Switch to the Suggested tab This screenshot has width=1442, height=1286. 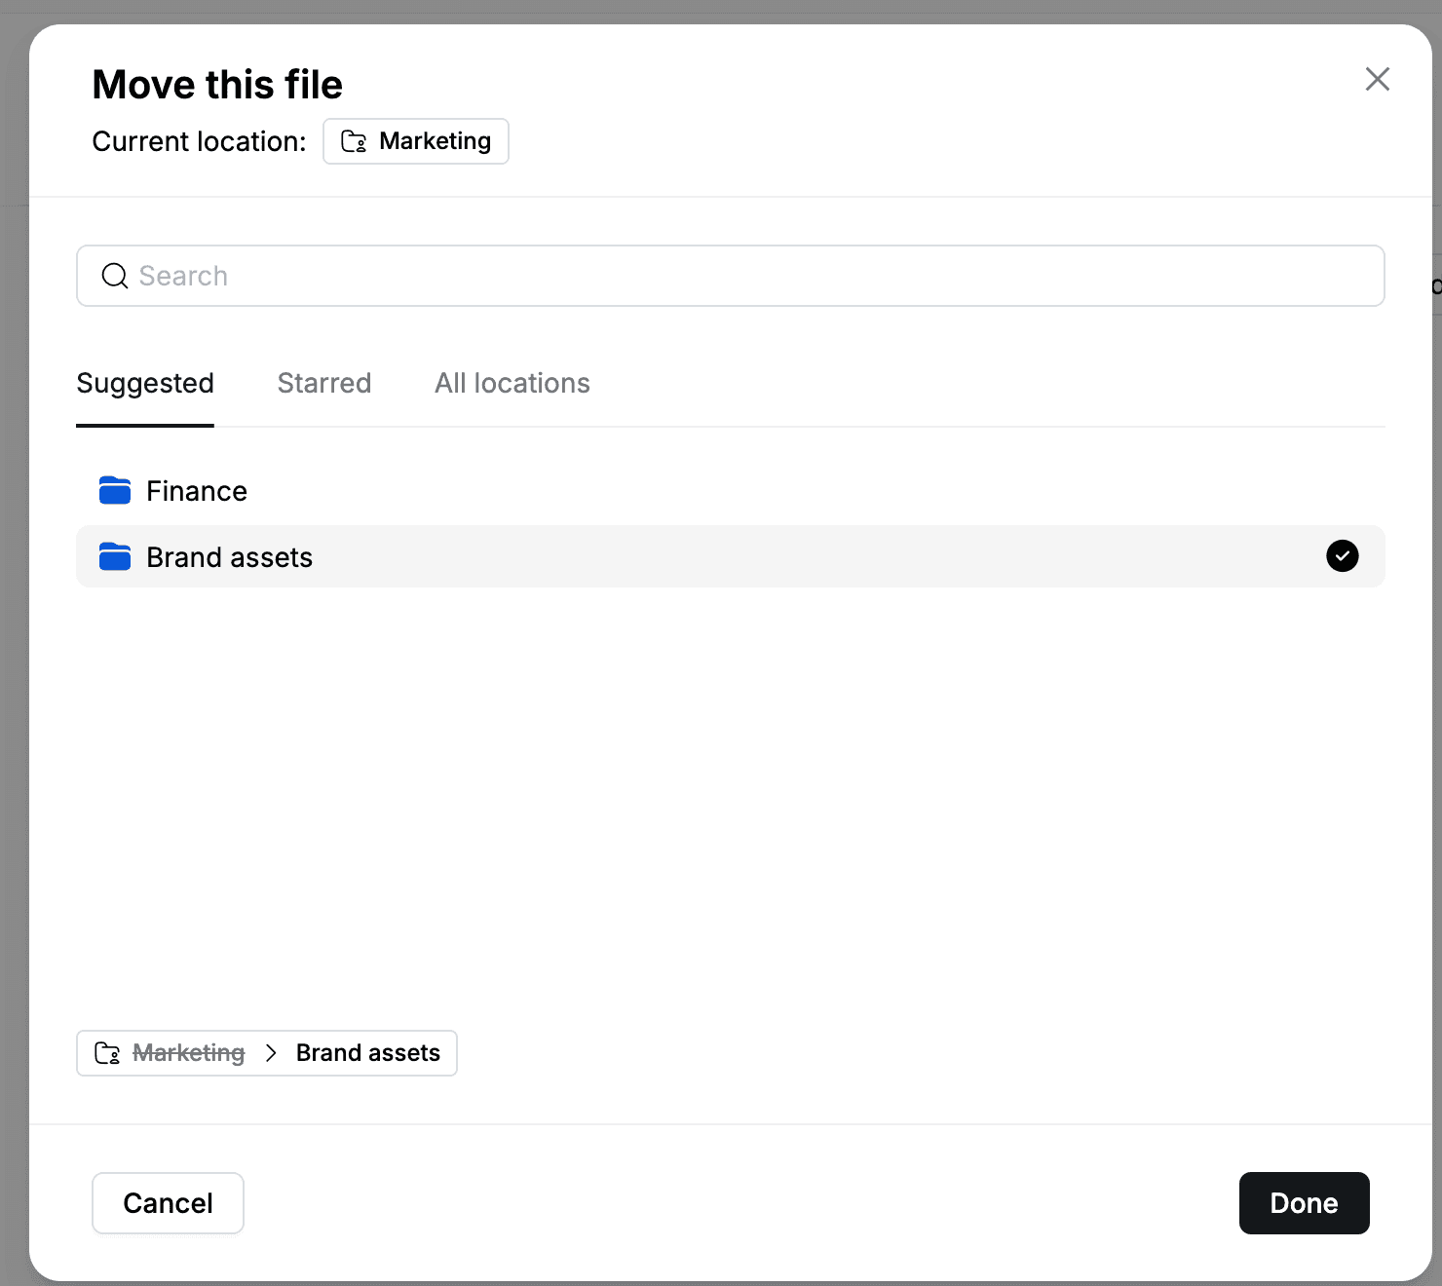coord(145,383)
